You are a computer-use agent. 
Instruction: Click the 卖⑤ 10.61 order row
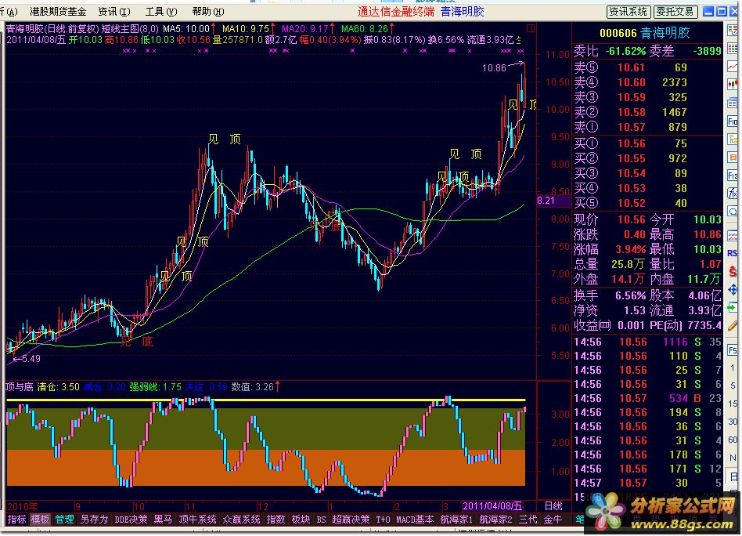(647, 67)
